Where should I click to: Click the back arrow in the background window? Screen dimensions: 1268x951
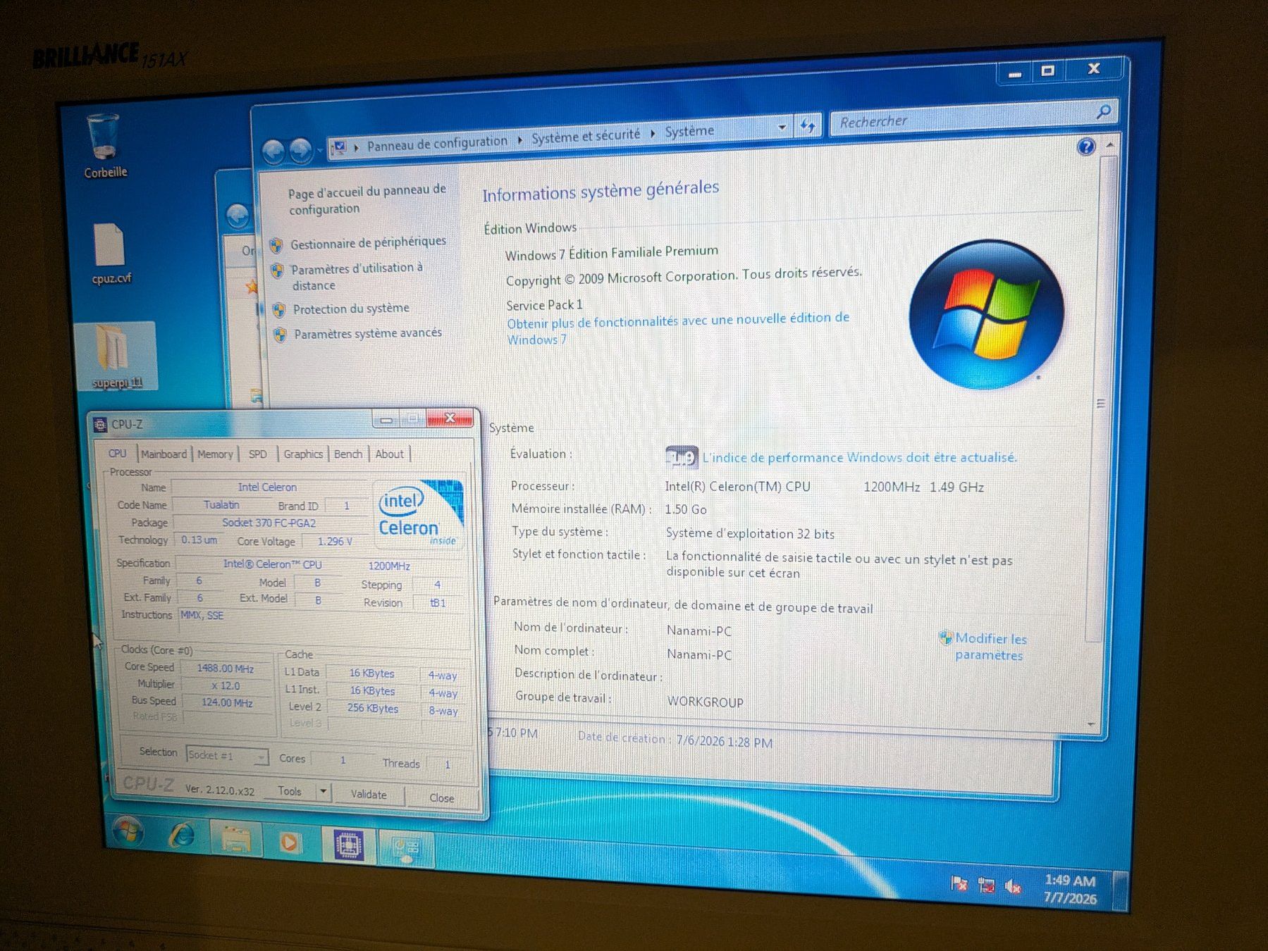coord(238,216)
